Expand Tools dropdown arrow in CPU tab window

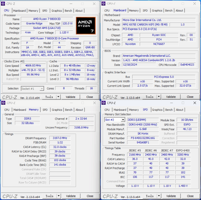coord(58,97)
